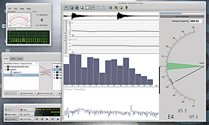209x125 pixels.
Task: Toggle the Connect button in JACK control panel
Action: tap(11, 119)
